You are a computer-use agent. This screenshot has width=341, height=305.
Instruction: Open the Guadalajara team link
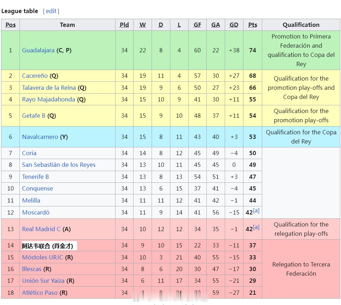tap(38, 50)
